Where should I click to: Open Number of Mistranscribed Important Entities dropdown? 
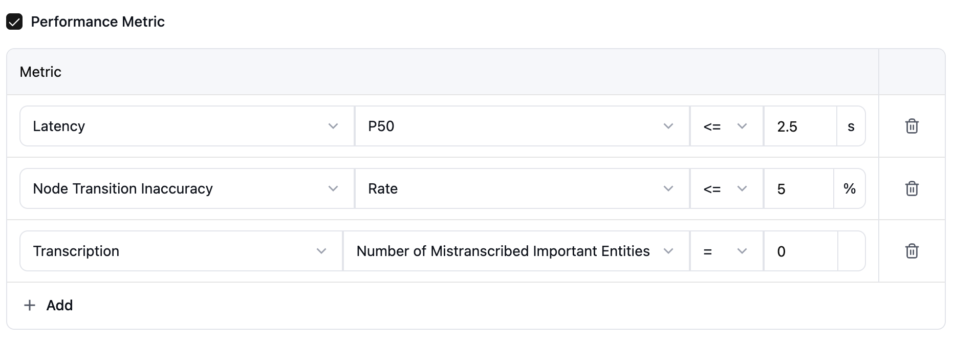(516, 251)
